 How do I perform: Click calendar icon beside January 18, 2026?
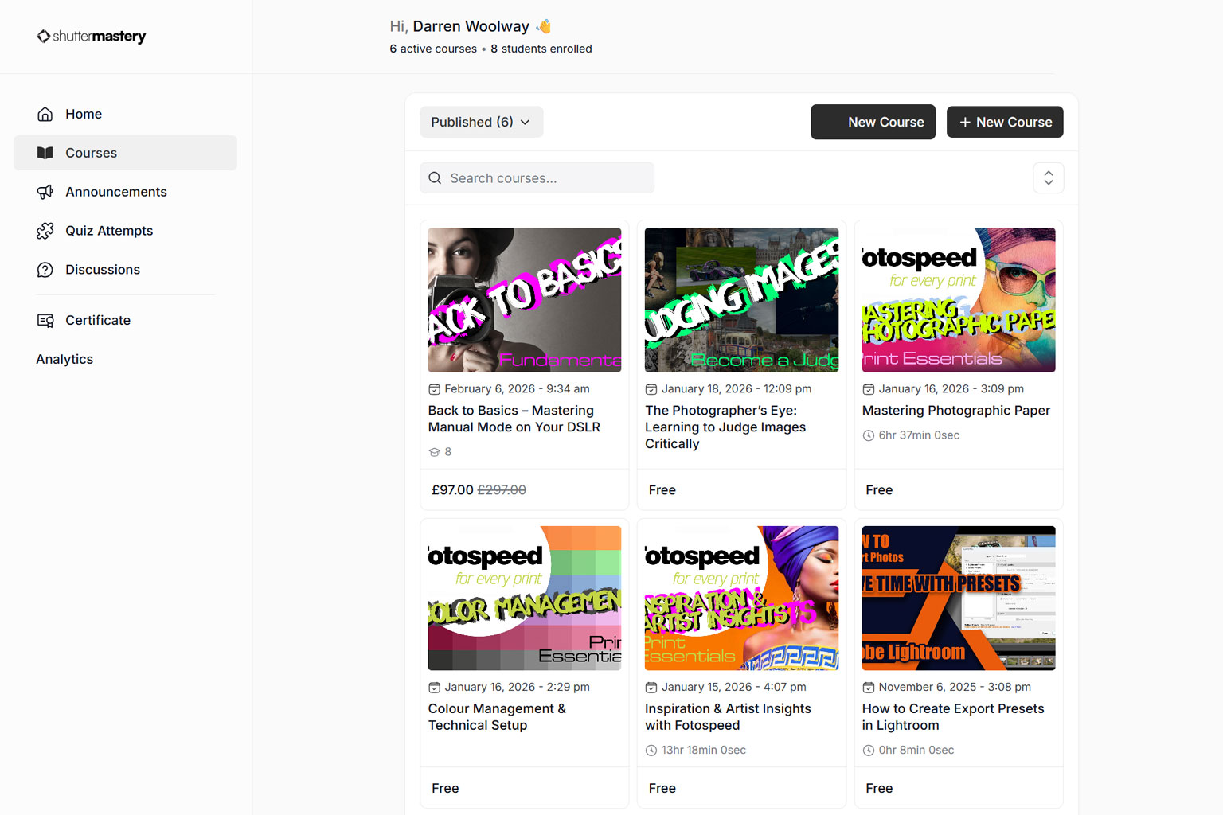[651, 389]
